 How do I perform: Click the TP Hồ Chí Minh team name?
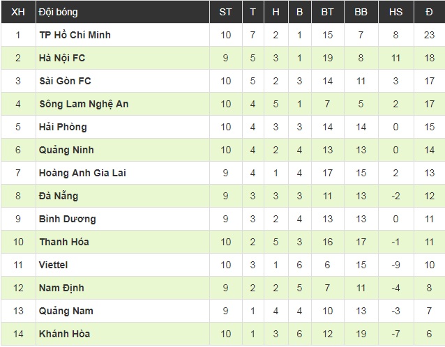(74, 35)
